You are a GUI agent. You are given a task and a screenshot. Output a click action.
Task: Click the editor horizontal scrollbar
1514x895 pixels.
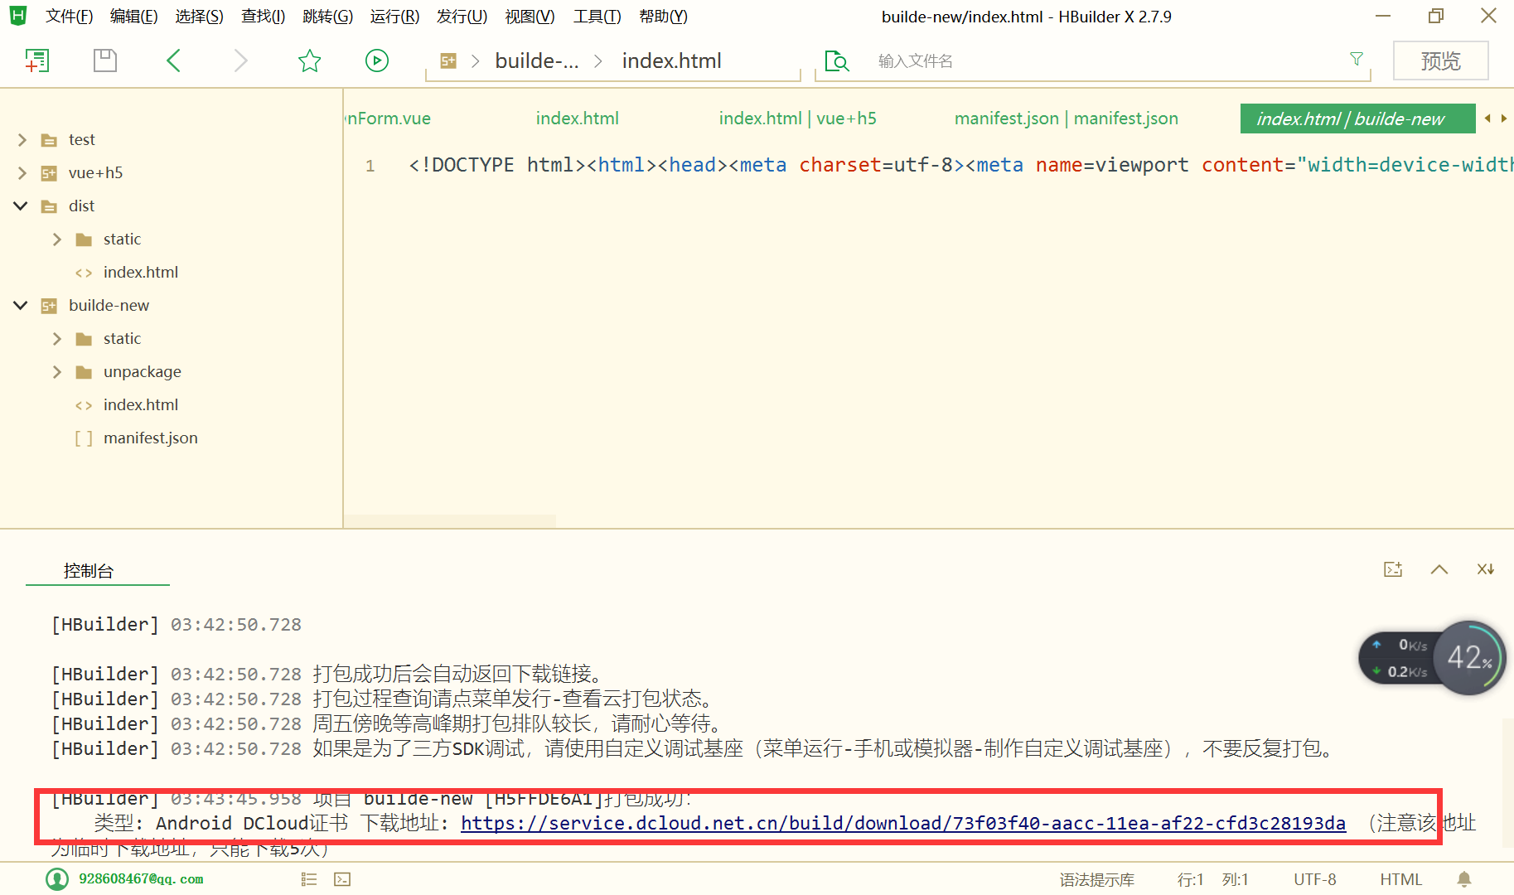pyautogui.click(x=450, y=521)
